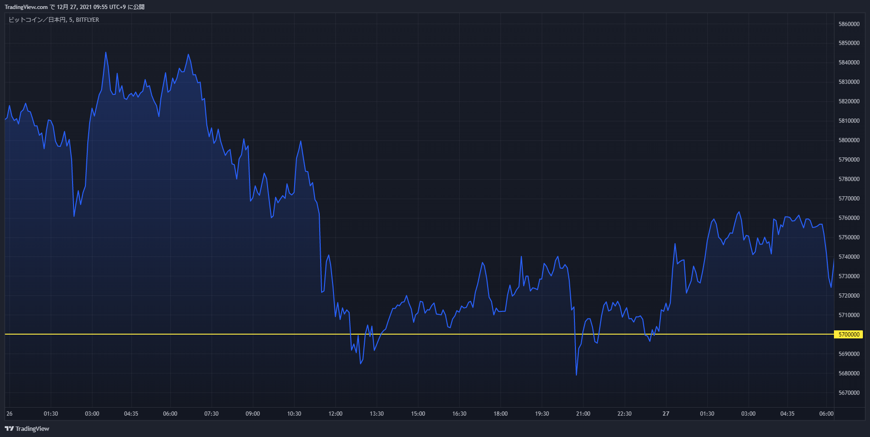Image resolution: width=870 pixels, height=437 pixels.
Task: Click the 5850000 price axis label
Action: coord(849,43)
